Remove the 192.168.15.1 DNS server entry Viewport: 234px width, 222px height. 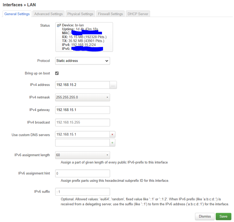tap(112, 135)
